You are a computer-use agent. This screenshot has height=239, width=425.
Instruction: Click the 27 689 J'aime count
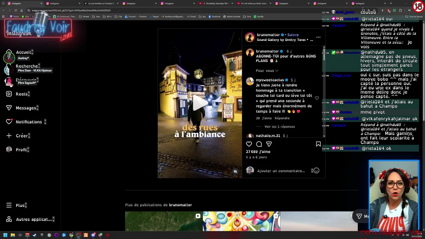click(x=258, y=152)
